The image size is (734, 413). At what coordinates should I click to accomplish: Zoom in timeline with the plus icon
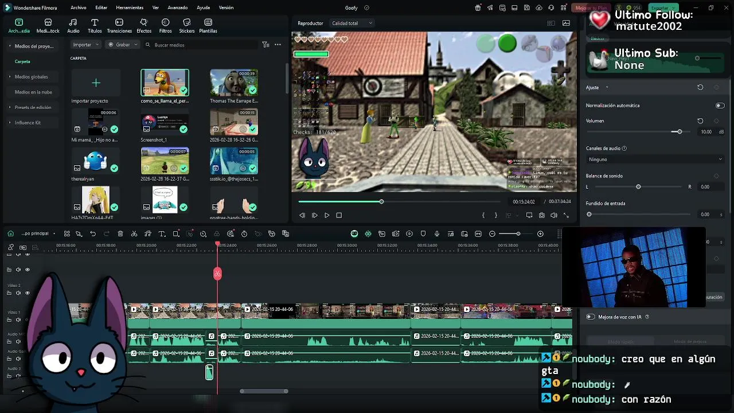[540, 234]
